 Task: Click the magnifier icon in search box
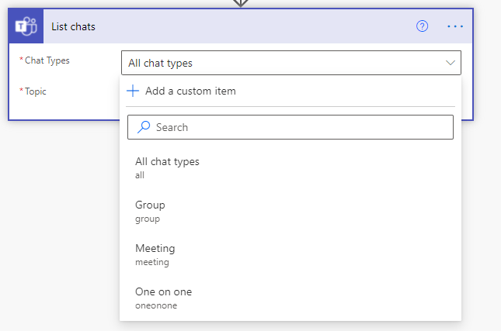tap(143, 127)
